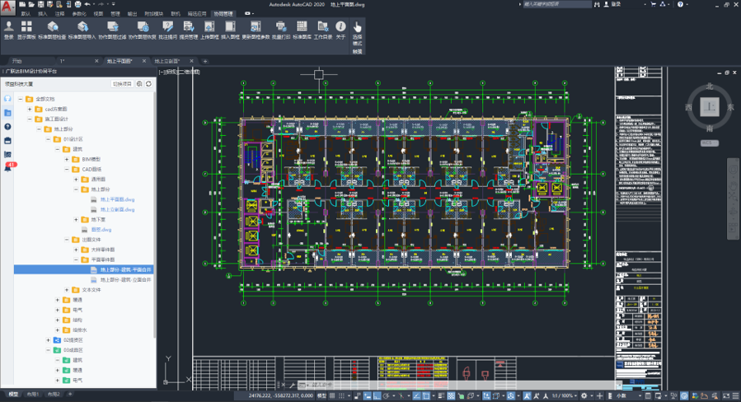
Task: Open the notification bell with red badge
Action: [x=7, y=168]
